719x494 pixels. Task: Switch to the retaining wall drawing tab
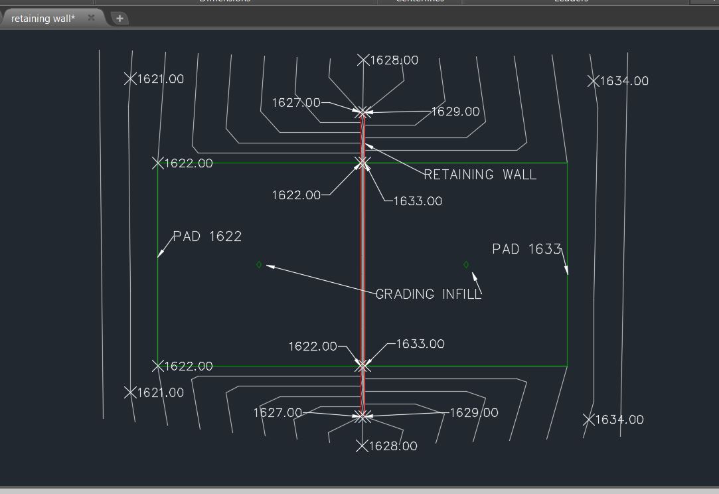[43, 19]
